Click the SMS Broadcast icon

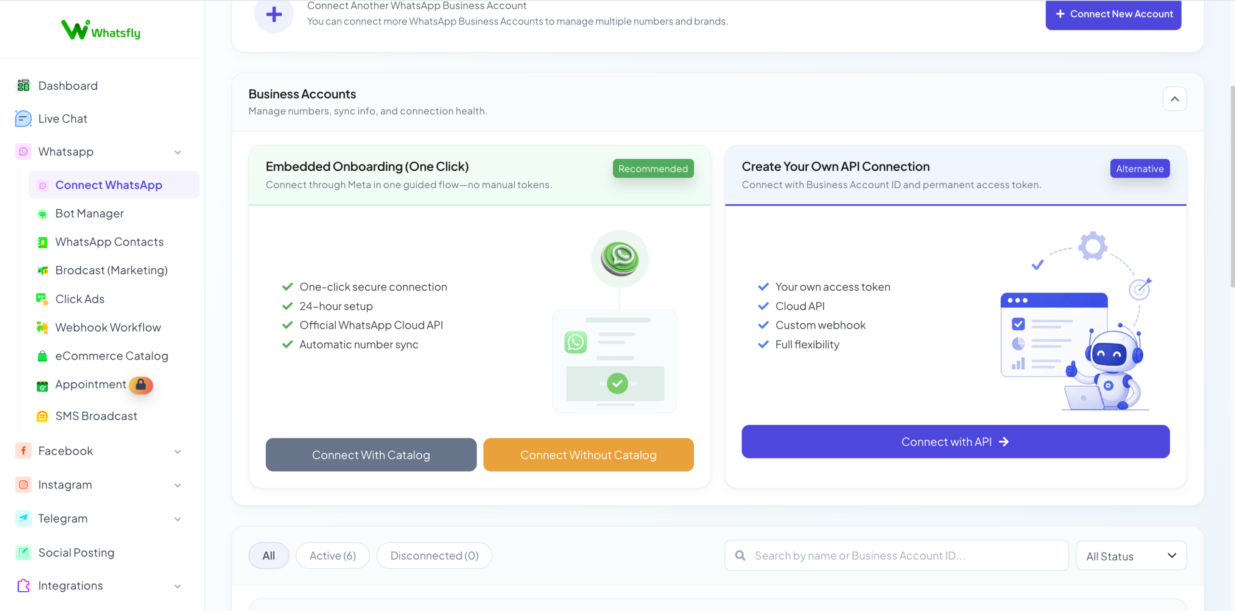pyautogui.click(x=42, y=416)
